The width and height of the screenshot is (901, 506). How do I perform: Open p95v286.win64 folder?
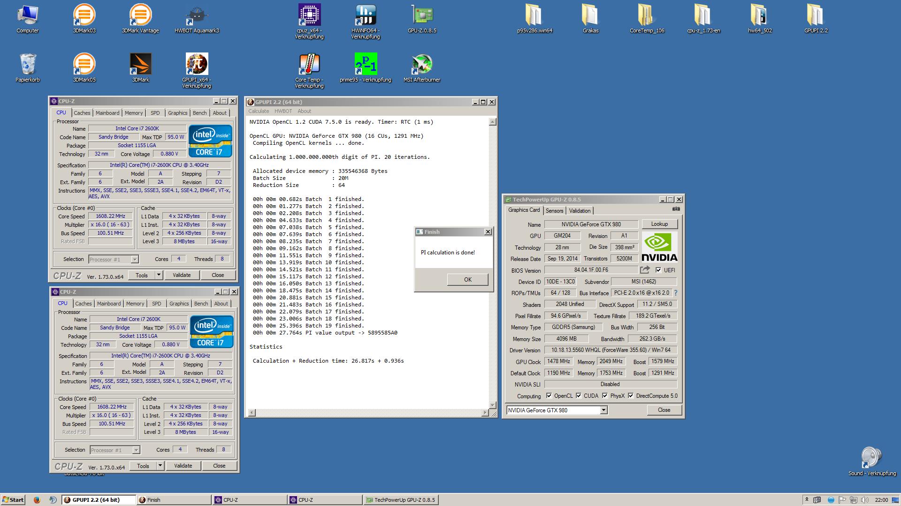pyautogui.click(x=534, y=19)
